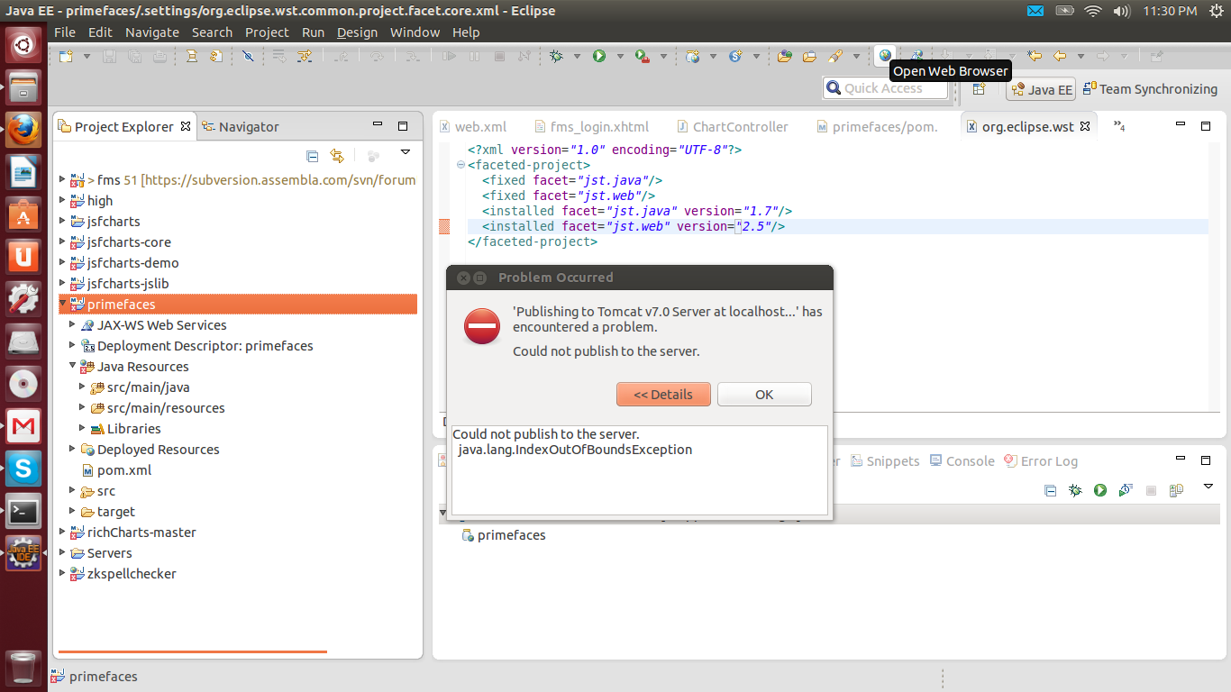The image size is (1231, 692).
Task: Click the Last Edit Location icon
Action: [1035, 56]
